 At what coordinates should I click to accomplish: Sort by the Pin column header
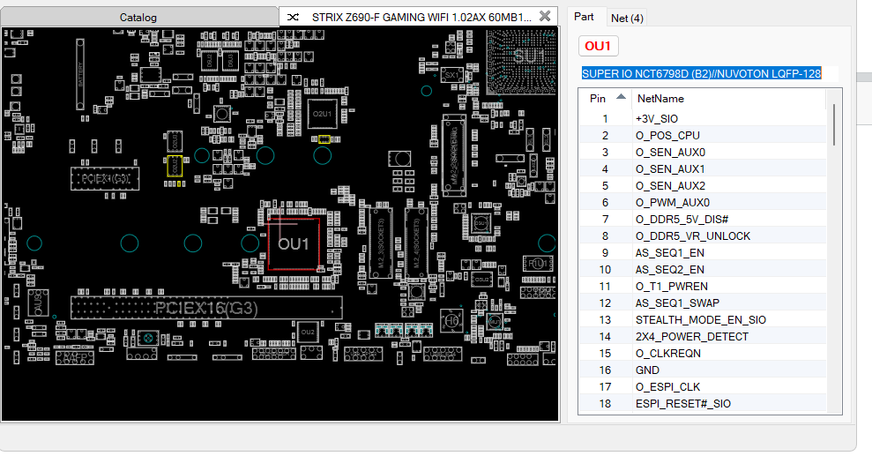pos(607,99)
